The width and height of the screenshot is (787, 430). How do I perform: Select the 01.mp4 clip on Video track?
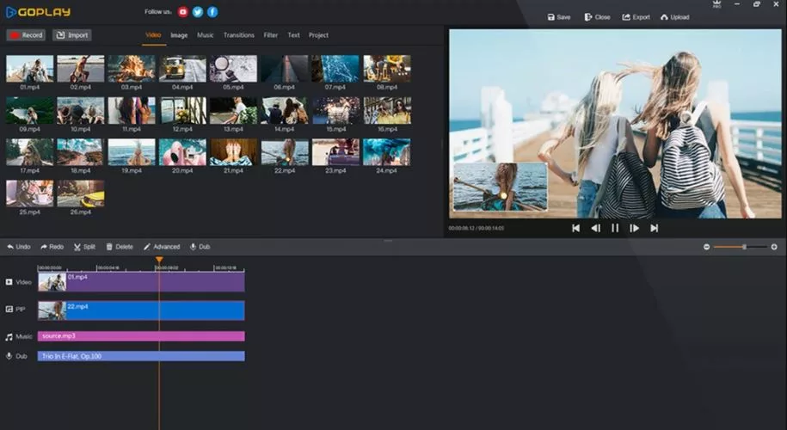point(142,282)
